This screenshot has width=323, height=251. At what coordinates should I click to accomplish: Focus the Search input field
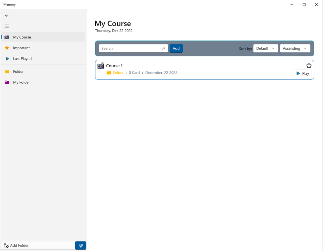(133, 48)
